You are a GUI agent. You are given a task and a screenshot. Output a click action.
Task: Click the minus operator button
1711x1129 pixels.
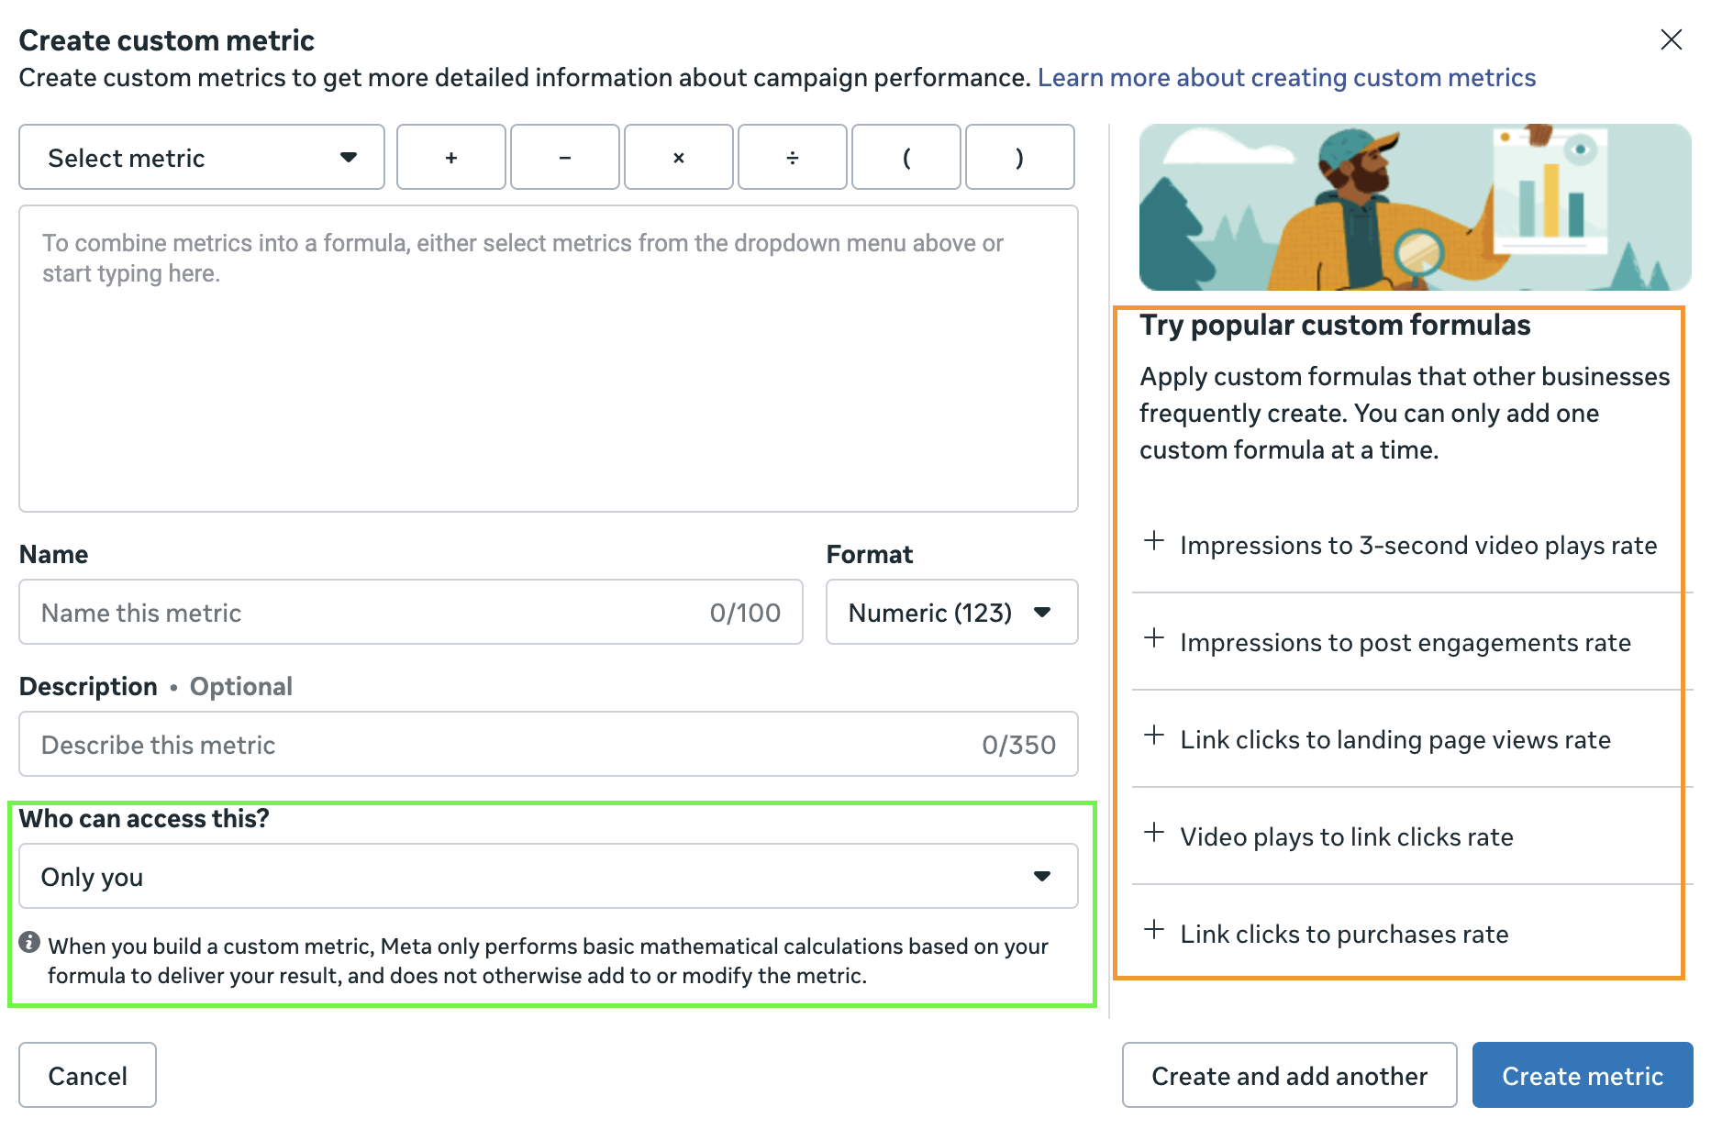pyautogui.click(x=564, y=158)
